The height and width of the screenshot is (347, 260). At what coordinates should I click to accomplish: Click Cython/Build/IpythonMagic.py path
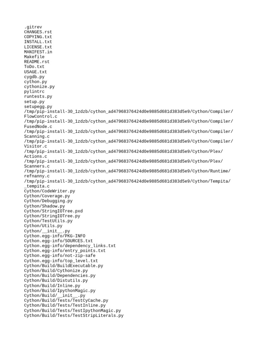[60, 290]
